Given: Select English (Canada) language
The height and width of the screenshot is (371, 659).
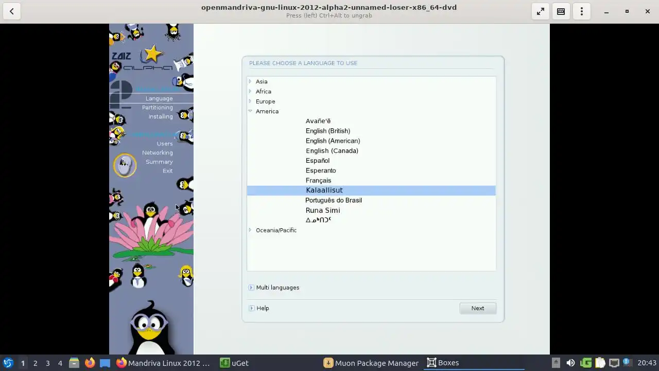Looking at the screenshot, I should 332,150.
